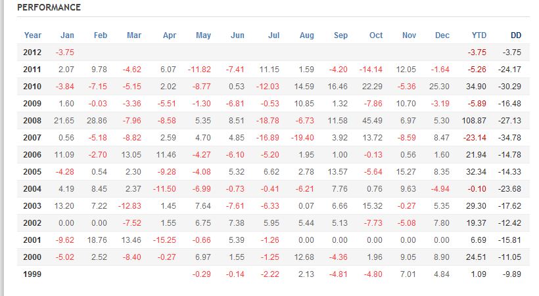
Task: Select the Aug column header
Action: click(306, 35)
